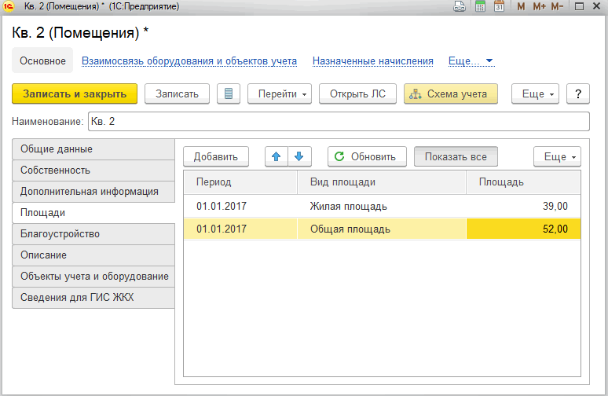Open the Назначенные начисления link
This screenshot has width=608, height=396.
372,61
